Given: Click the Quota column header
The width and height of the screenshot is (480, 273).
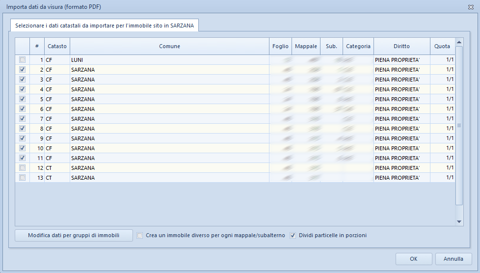Looking at the screenshot, I should point(442,46).
